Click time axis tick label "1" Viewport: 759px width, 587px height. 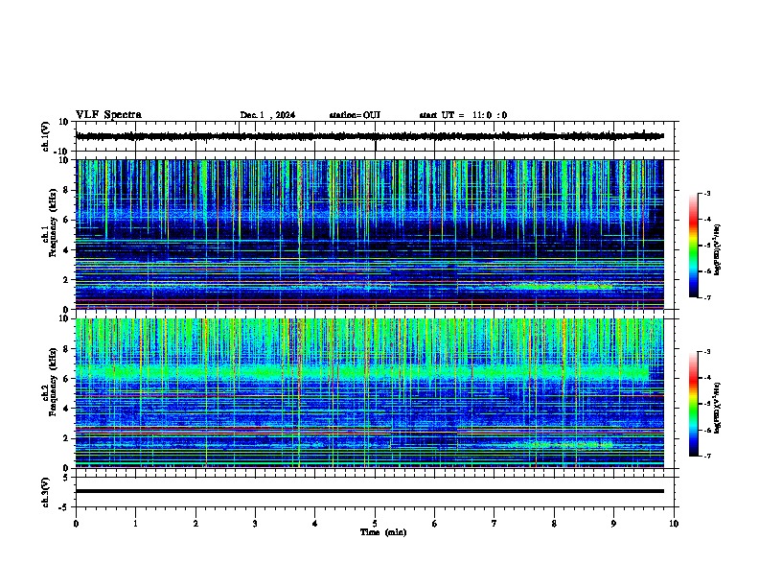point(135,524)
